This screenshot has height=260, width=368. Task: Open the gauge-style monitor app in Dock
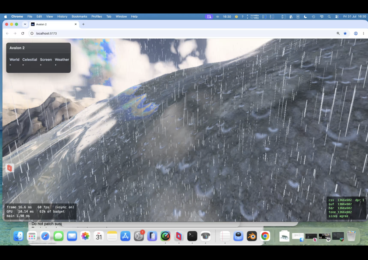[166, 236]
